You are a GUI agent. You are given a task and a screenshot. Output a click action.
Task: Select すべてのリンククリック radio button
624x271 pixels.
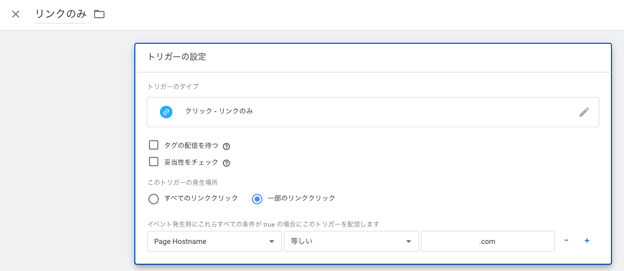click(154, 199)
